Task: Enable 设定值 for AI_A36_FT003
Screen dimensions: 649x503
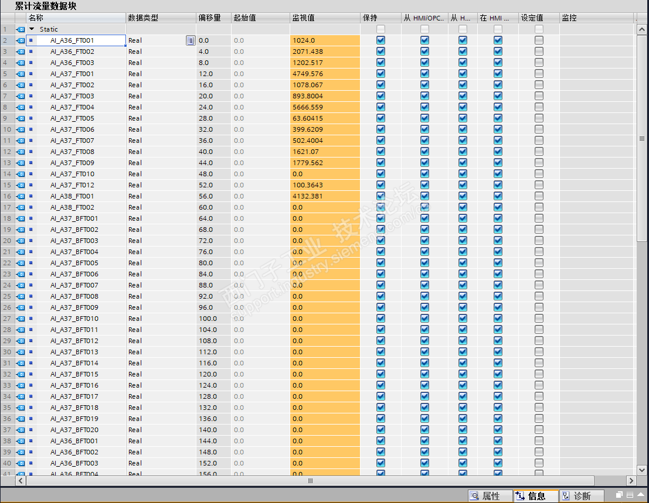Action: [x=539, y=63]
